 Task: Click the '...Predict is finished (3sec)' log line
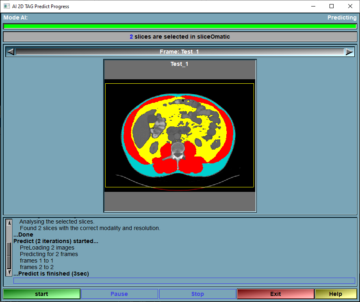51,274
